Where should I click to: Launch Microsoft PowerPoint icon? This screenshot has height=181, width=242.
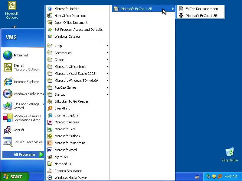(50, 143)
